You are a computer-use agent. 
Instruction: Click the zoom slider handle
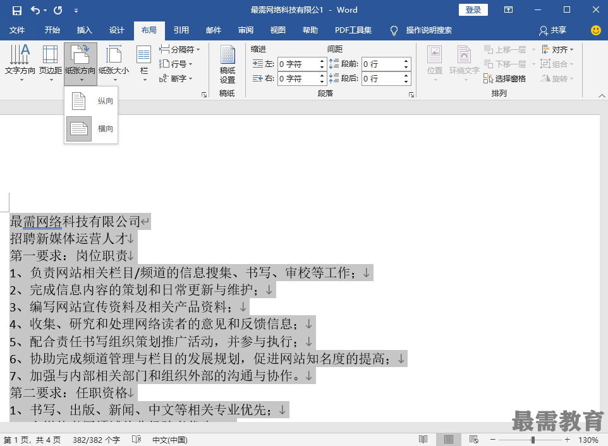pos(533,440)
